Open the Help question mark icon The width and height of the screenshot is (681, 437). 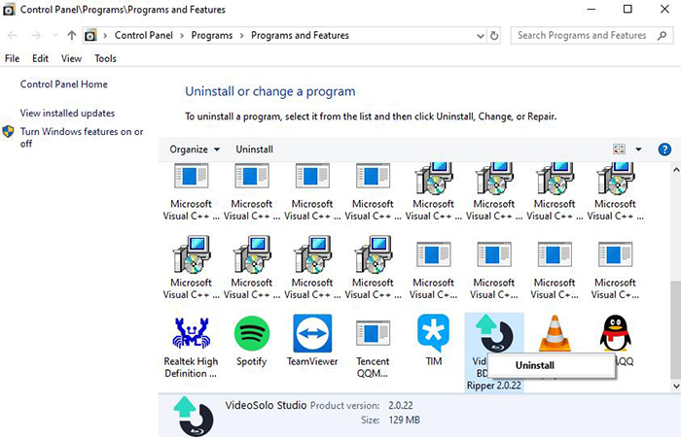click(x=664, y=150)
